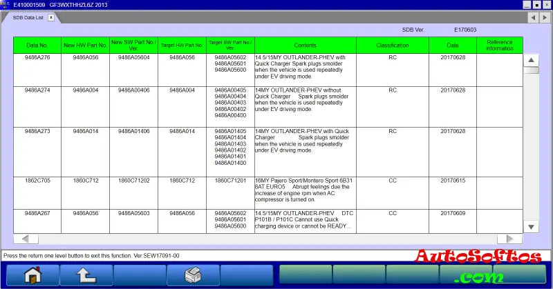Select data number 9486A273
The width and height of the screenshot is (553, 289).
37,131
